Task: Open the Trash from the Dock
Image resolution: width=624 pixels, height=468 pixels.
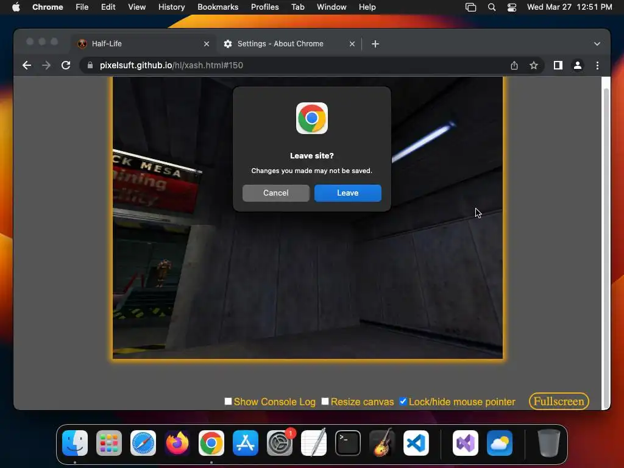Action: point(549,442)
